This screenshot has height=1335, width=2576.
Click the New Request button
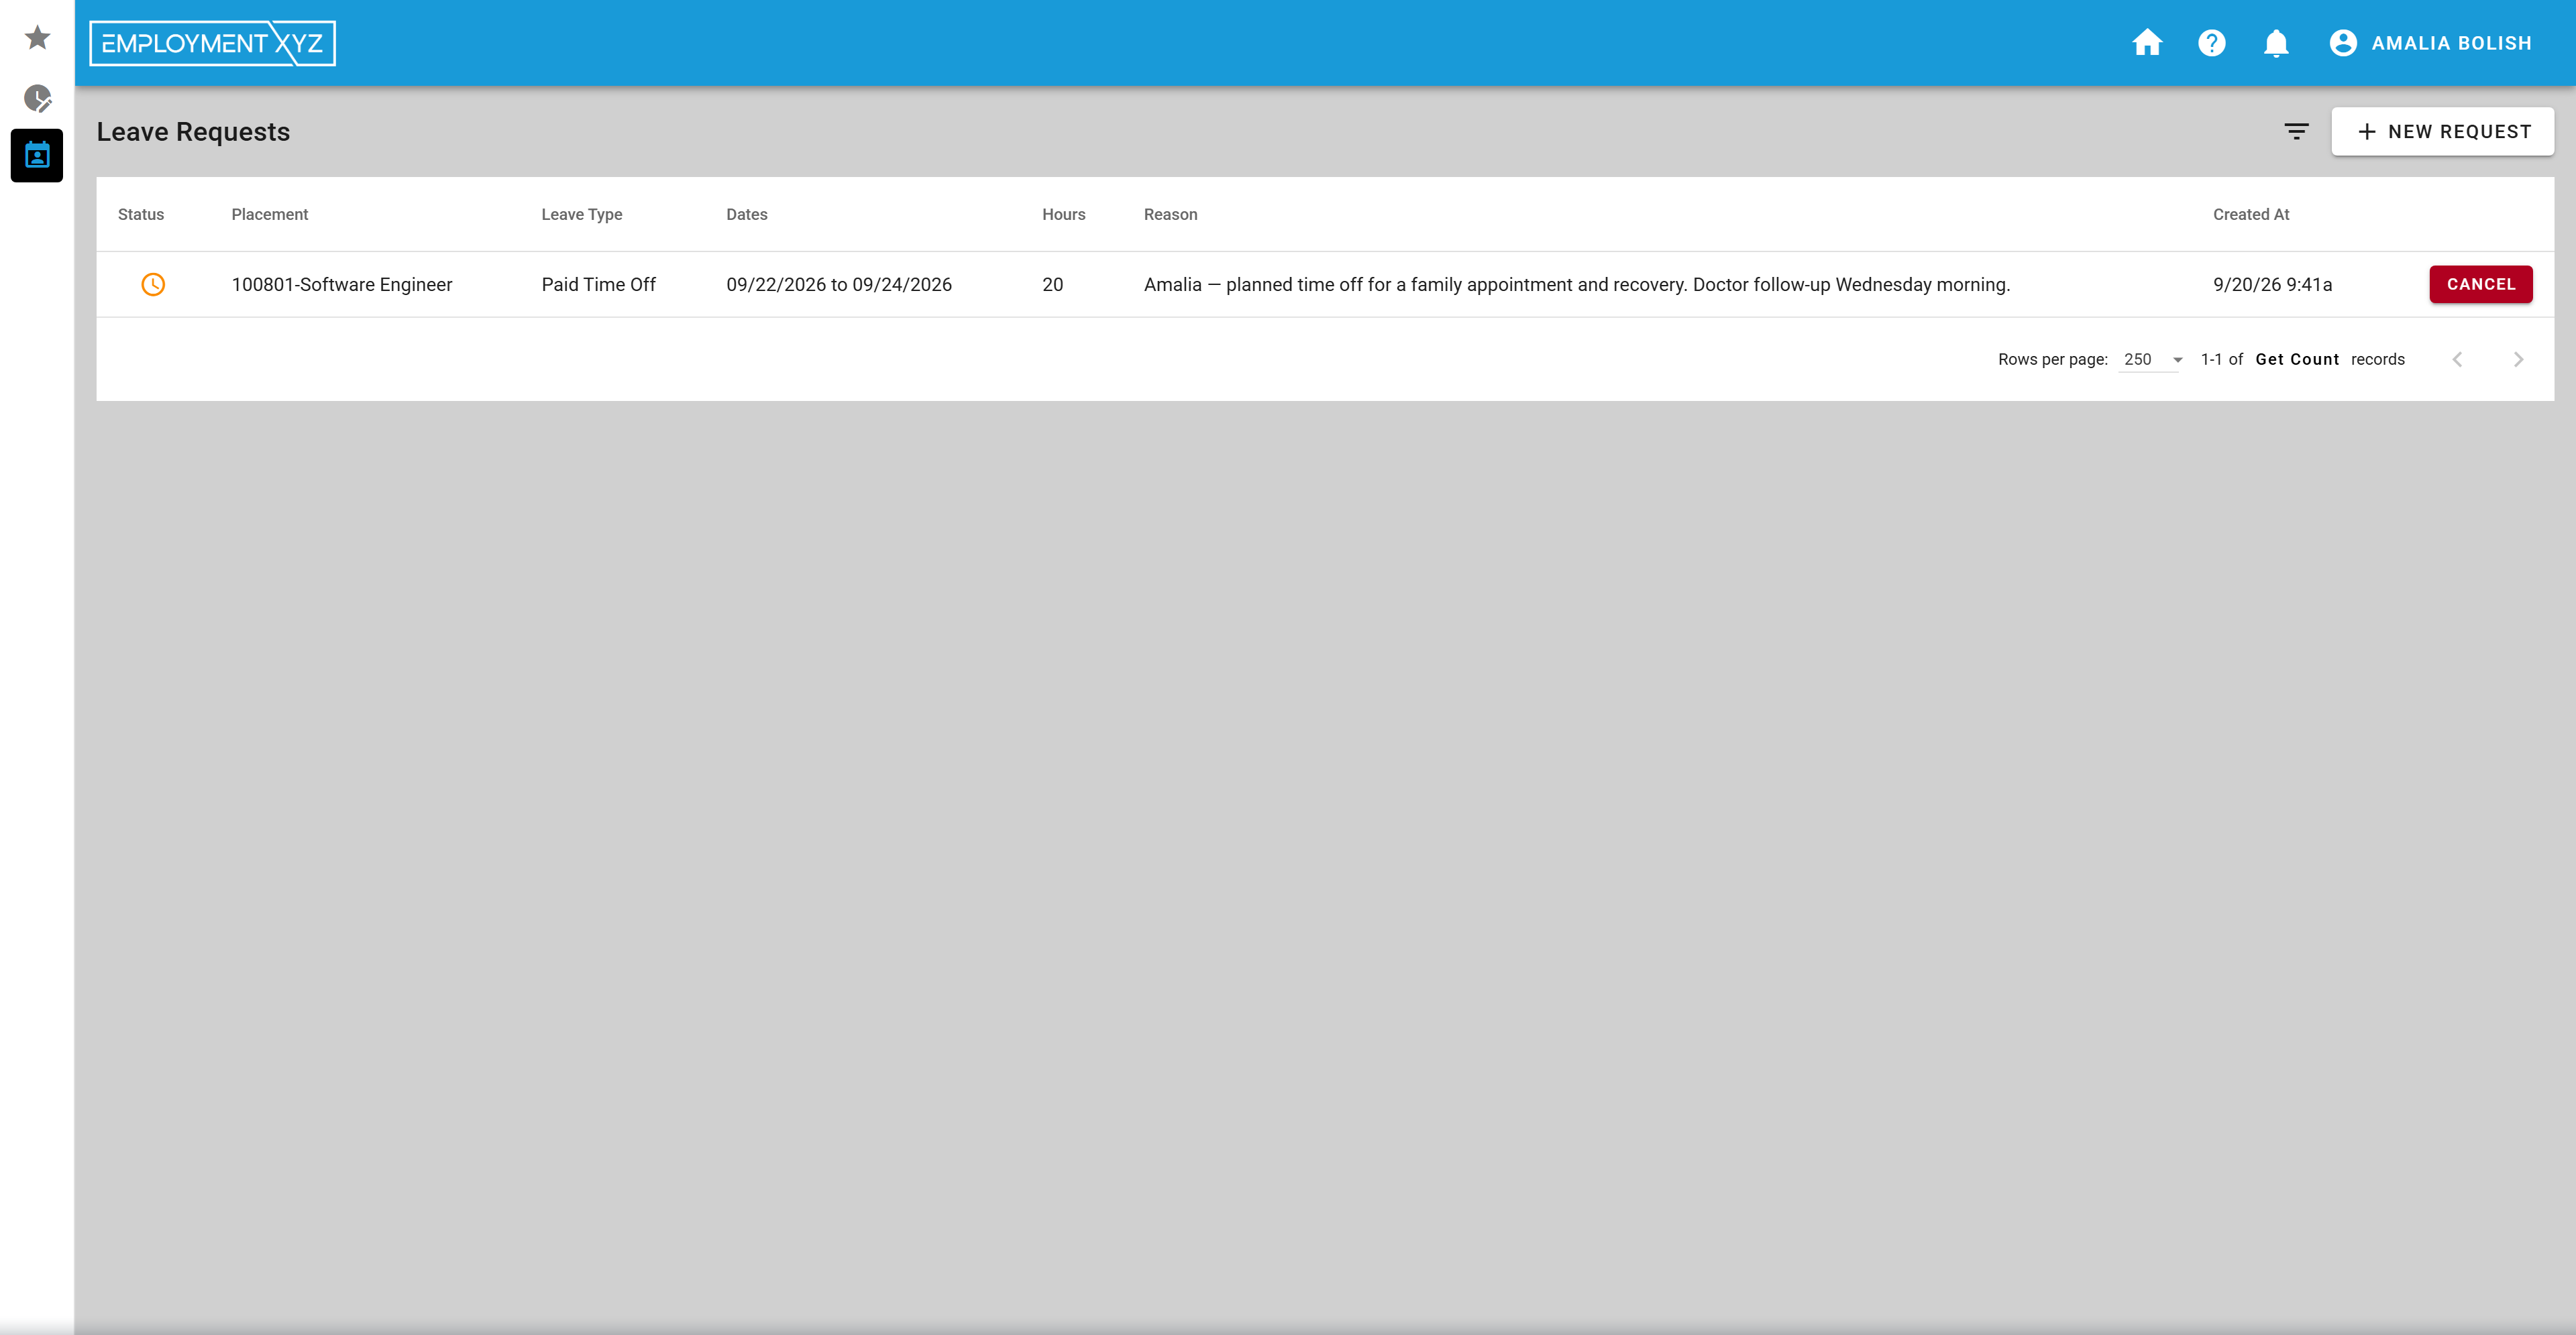coord(2442,131)
